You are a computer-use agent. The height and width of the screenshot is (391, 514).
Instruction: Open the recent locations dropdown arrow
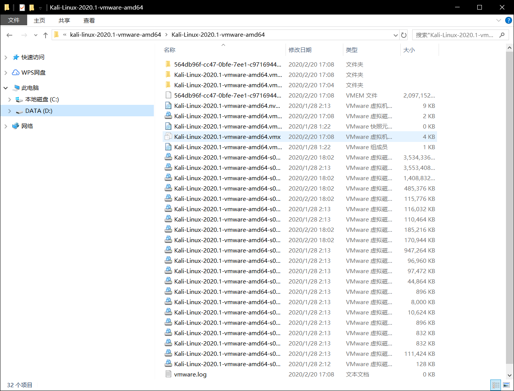tap(36, 35)
